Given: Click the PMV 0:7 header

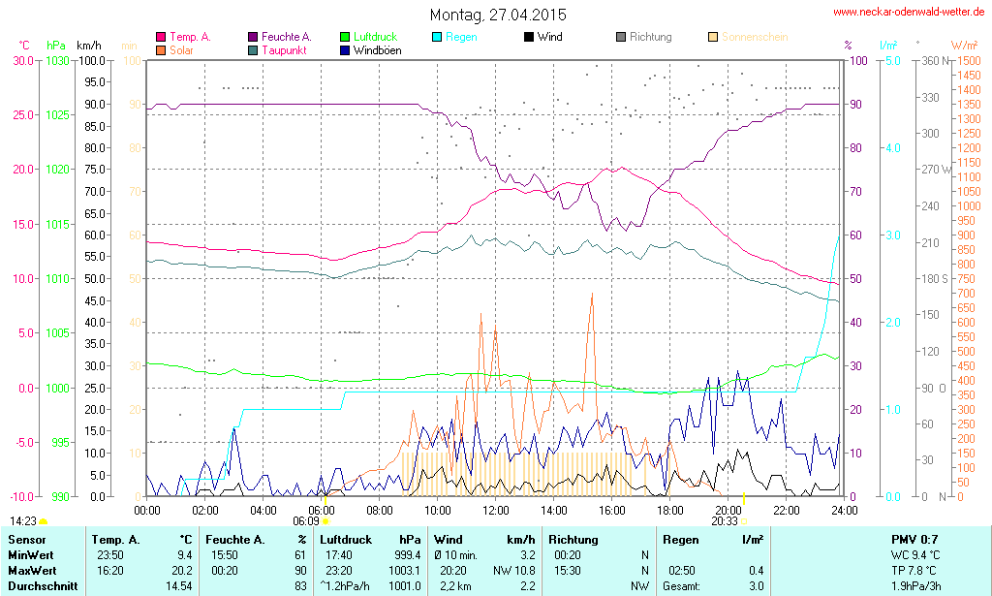Looking at the screenshot, I should tap(914, 539).
